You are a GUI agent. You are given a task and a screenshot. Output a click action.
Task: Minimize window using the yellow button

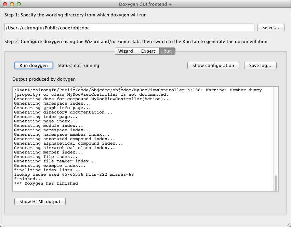(x=12, y=4)
